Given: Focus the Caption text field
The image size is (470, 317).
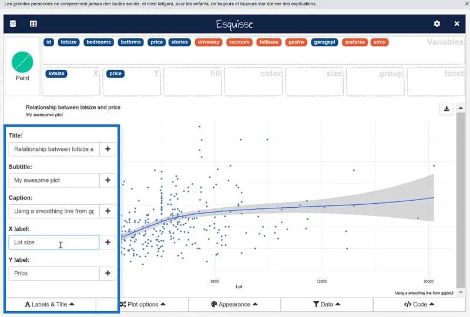Looking at the screenshot, I should click(x=54, y=211).
